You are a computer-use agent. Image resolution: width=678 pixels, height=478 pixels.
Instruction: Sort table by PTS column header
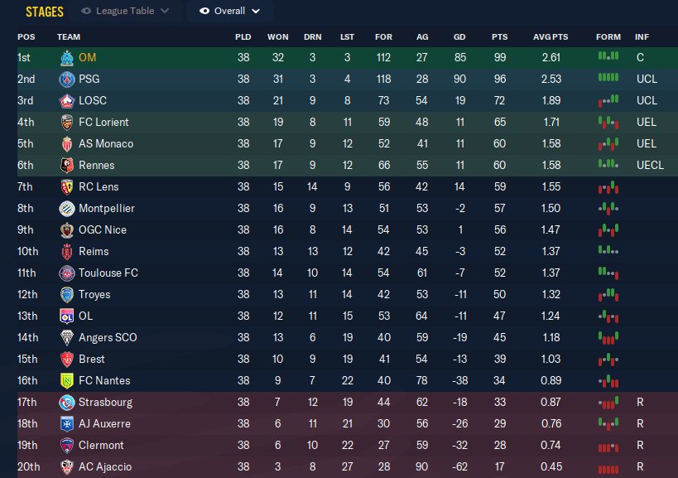coord(499,37)
